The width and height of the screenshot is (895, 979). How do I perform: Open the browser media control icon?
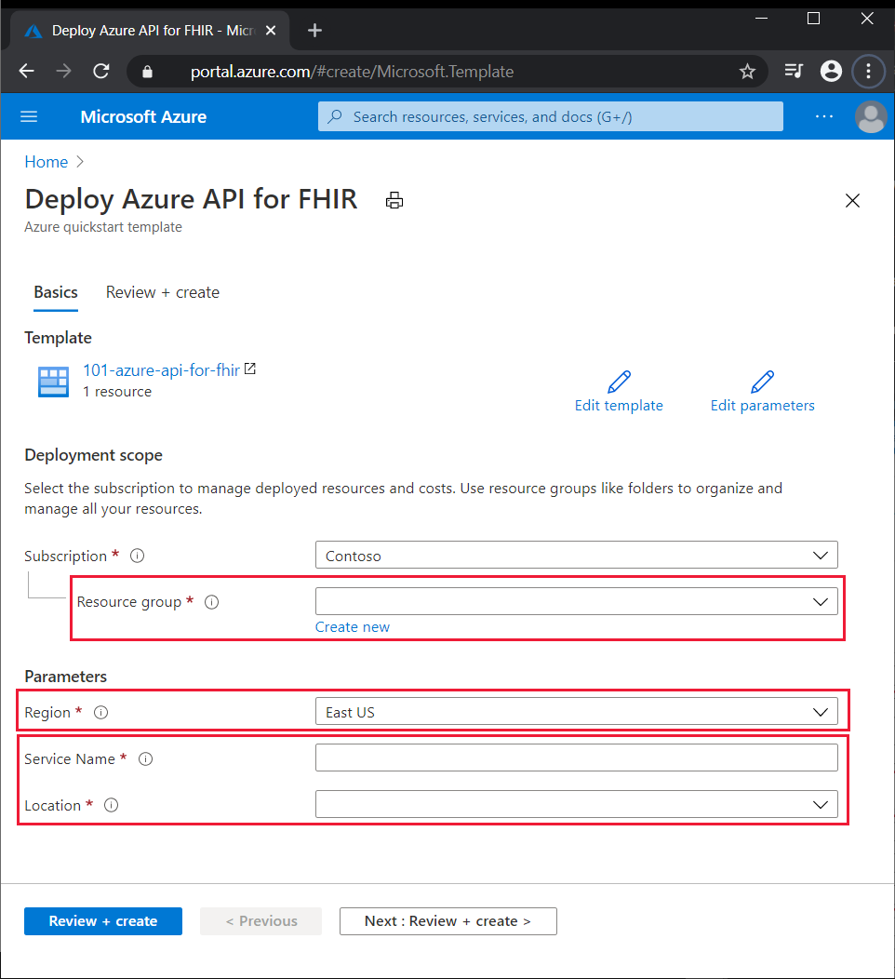[x=794, y=71]
